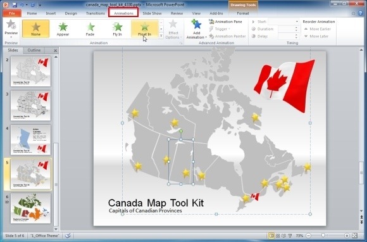Minimize the ribbon caret icon

[354, 13]
